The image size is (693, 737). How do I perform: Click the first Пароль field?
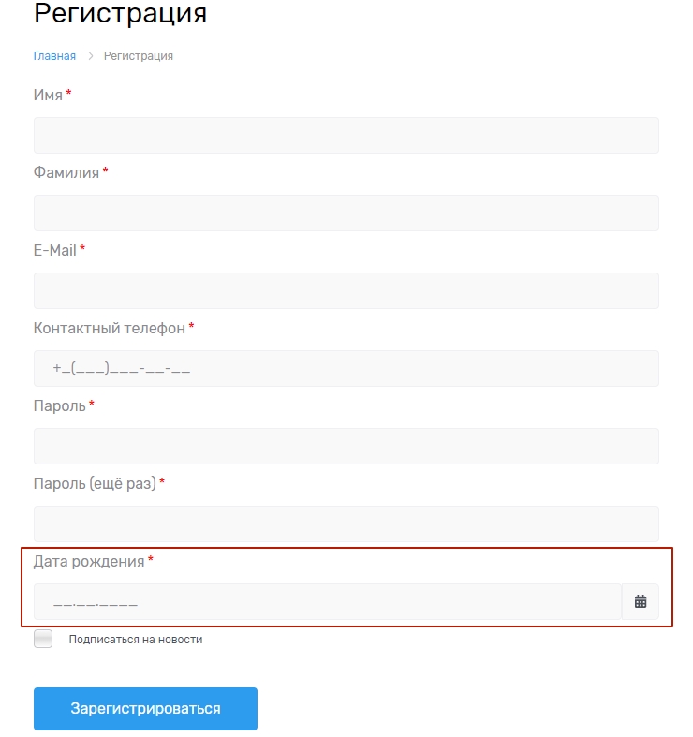[346, 446]
